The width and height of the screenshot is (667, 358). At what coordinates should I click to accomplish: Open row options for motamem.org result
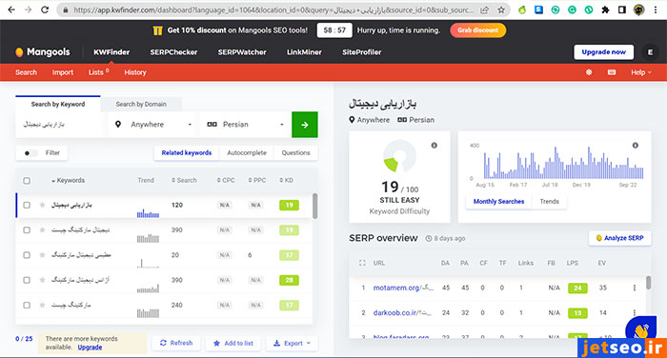pos(635,288)
